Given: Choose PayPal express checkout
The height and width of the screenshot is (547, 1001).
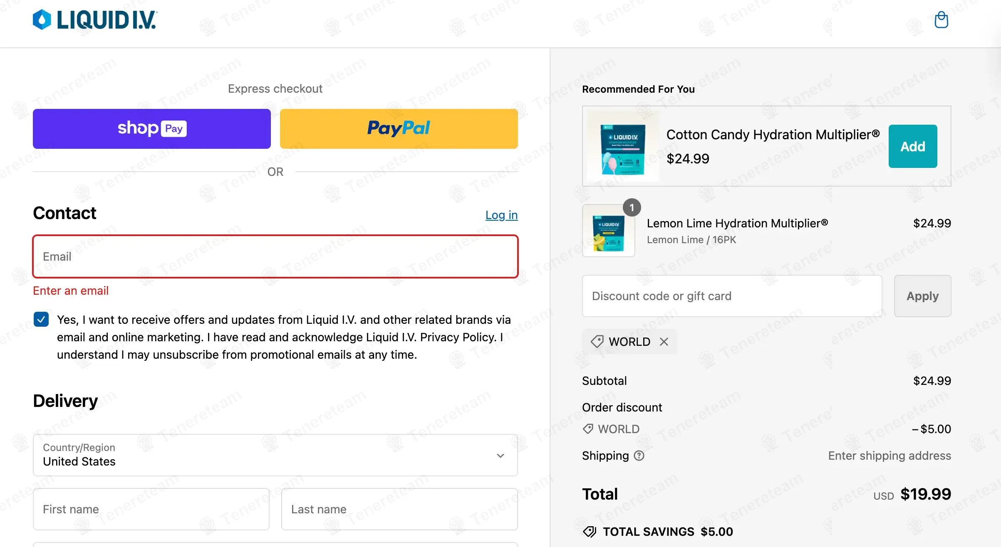Looking at the screenshot, I should pos(399,129).
